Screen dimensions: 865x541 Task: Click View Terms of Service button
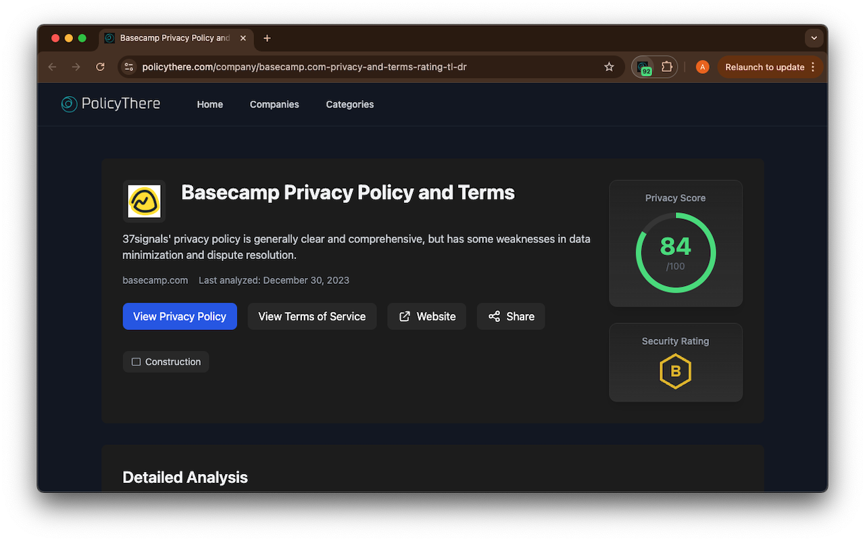(x=312, y=316)
